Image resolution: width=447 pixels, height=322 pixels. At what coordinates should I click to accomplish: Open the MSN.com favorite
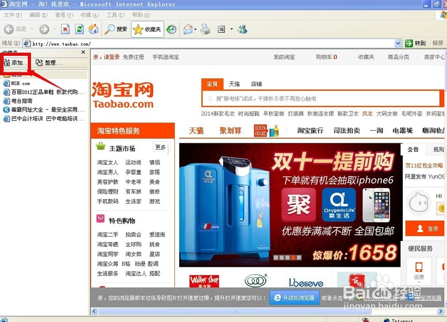pyautogui.click(x=16, y=83)
